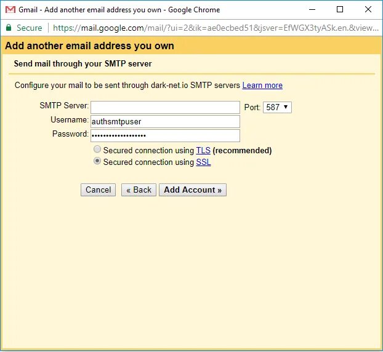Focus the Username field containing authsmtpuser
Viewport: 383px width, 352px height.
pos(165,122)
